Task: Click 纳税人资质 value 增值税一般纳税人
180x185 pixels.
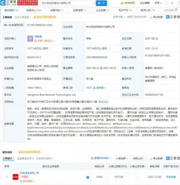Action: click(154, 68)
